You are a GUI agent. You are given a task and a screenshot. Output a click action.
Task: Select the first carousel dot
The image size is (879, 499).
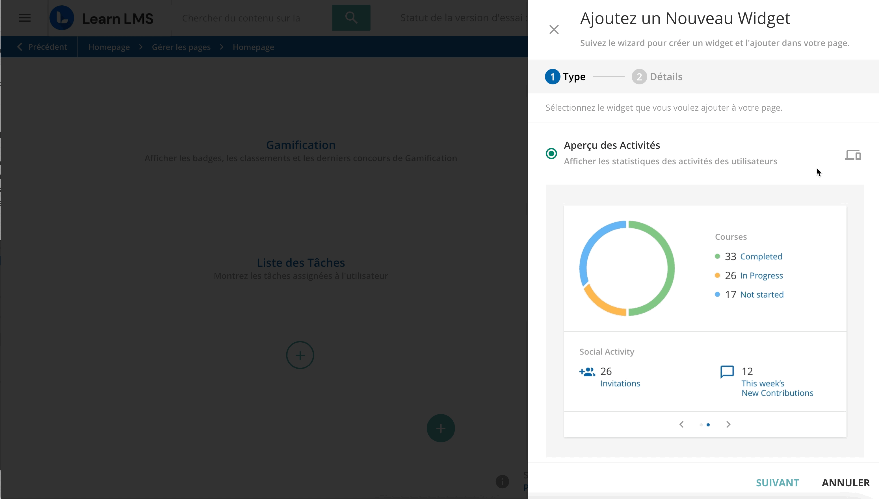(701, 424)
